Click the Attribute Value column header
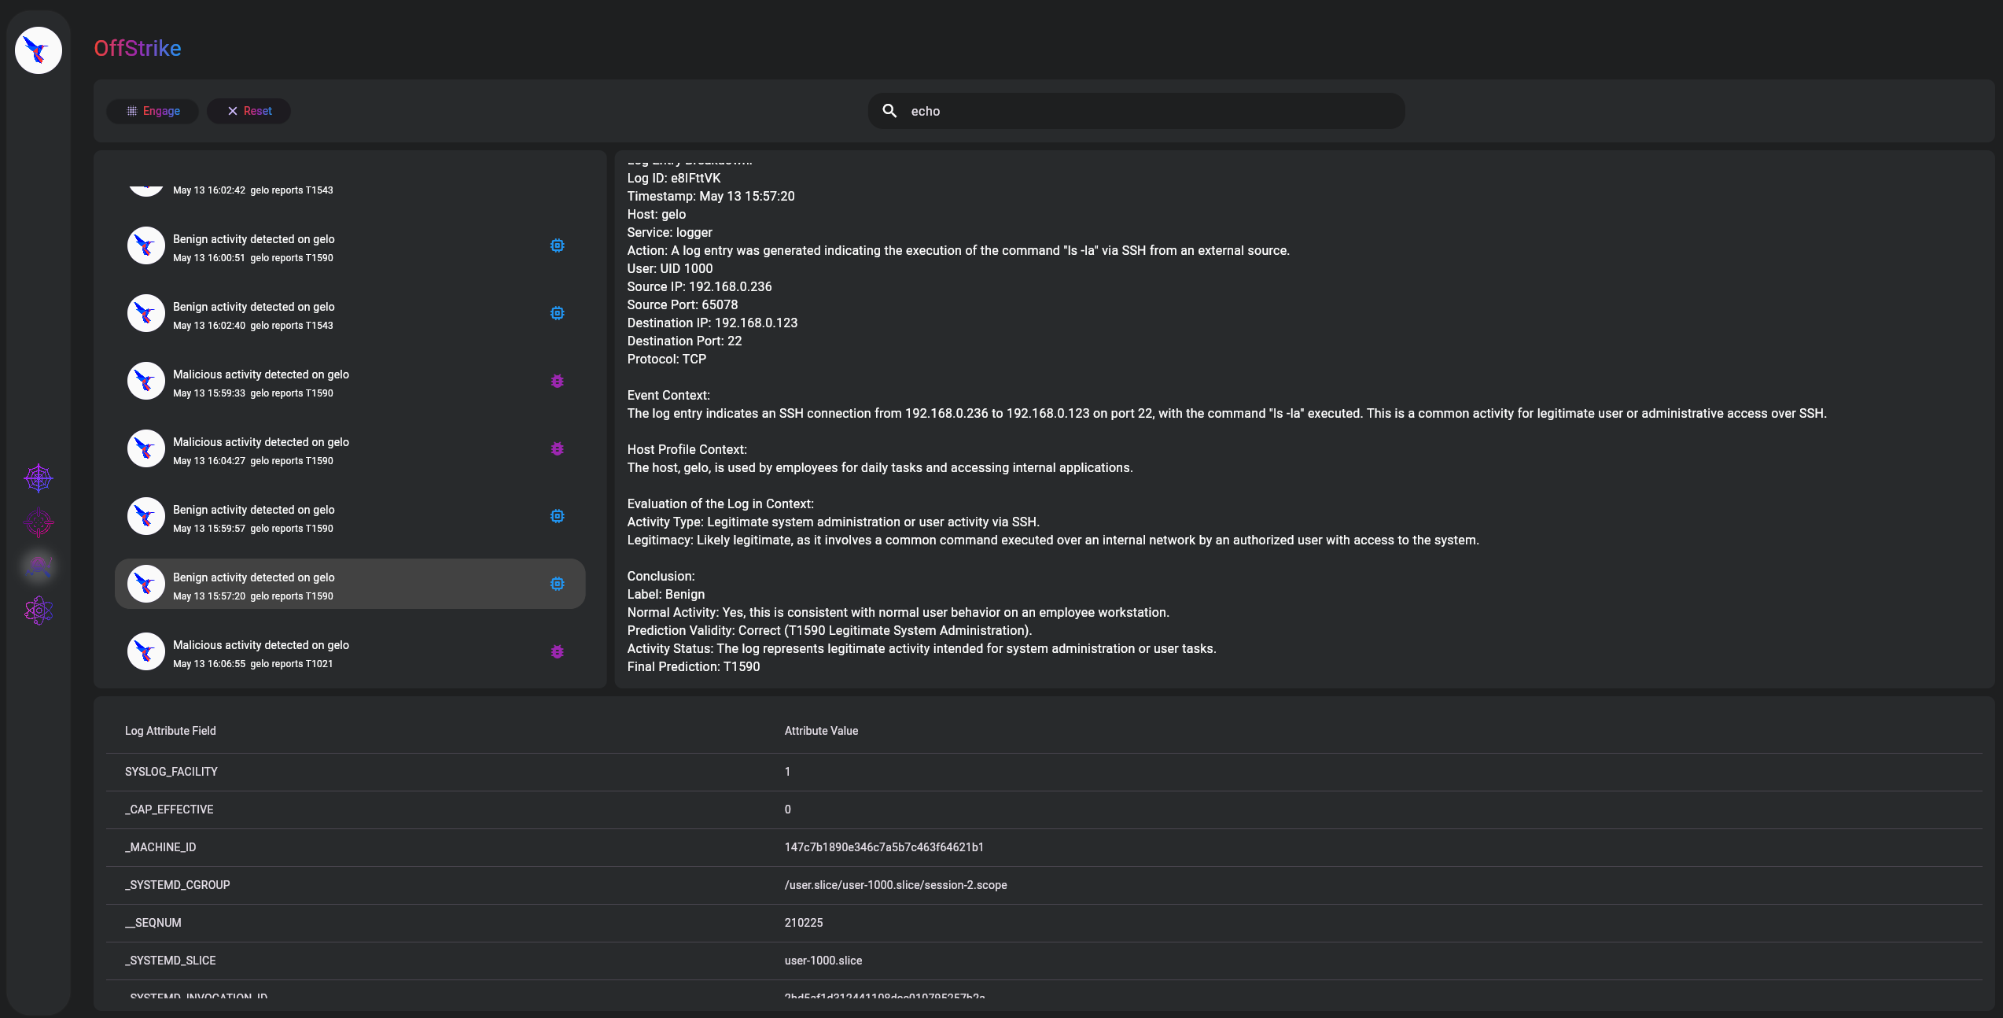The image size is (2003, 1018). coord(821,731)
